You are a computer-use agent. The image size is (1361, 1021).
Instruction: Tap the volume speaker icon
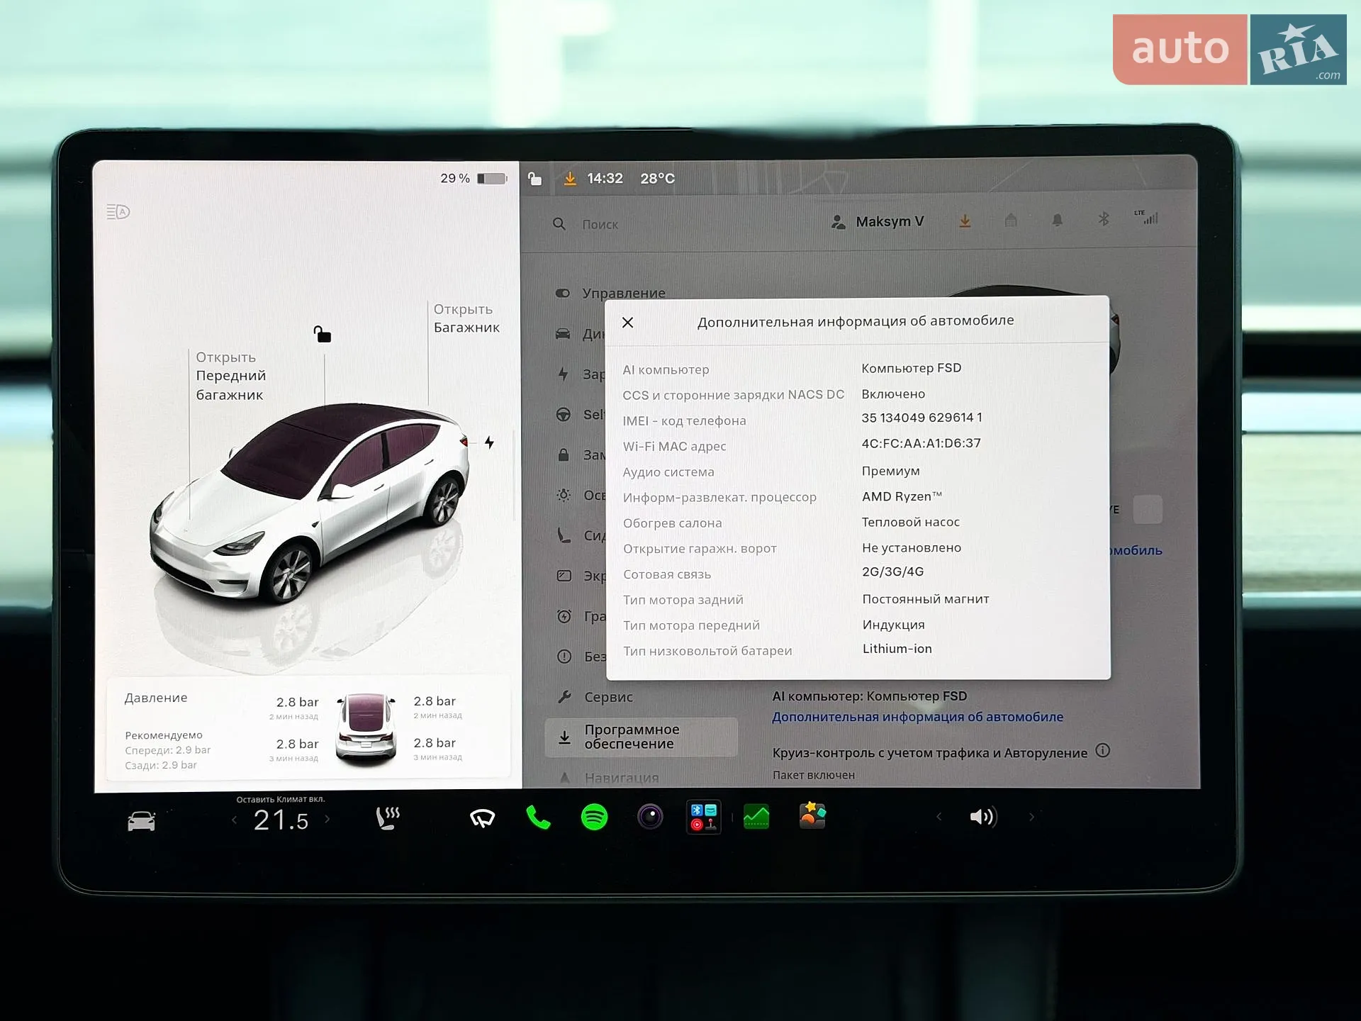[x=983, y=817]
